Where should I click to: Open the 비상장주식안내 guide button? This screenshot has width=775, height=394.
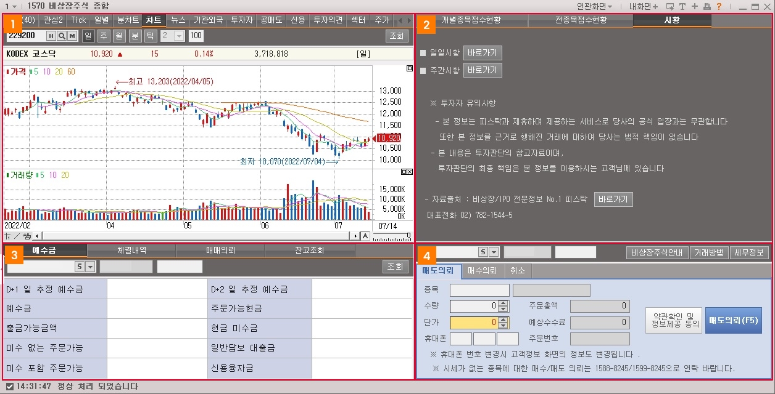click(x=657, y=252)
